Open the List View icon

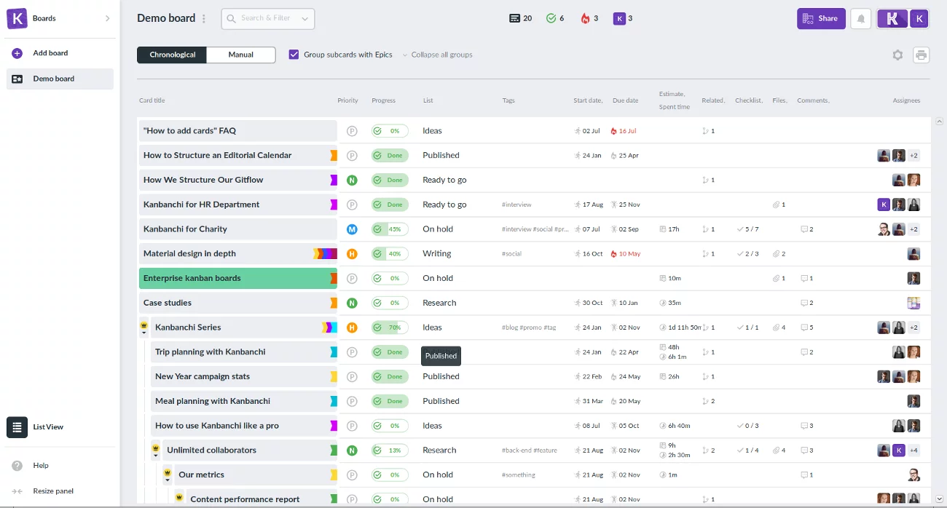click(x=17, y=427)
